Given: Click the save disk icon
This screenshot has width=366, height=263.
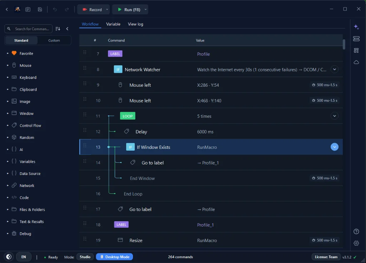Looking at the screenshot, I should [40, 10].
